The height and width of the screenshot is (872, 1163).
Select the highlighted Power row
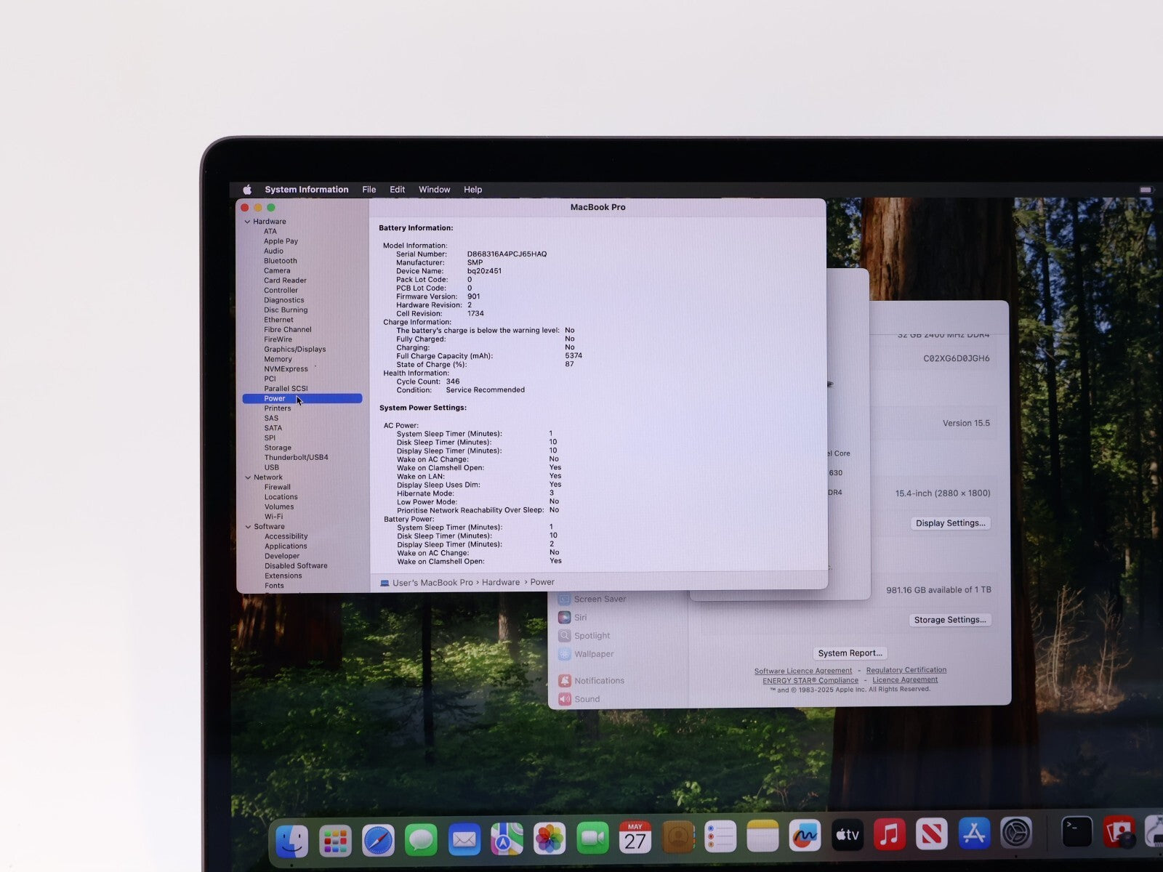click(302, 399)
